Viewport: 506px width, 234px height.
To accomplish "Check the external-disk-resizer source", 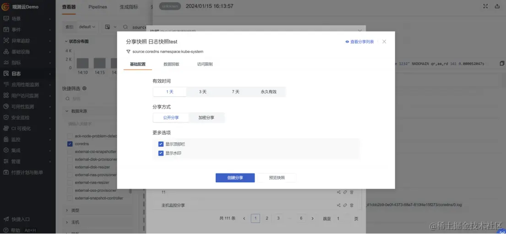I will point(70,167).
